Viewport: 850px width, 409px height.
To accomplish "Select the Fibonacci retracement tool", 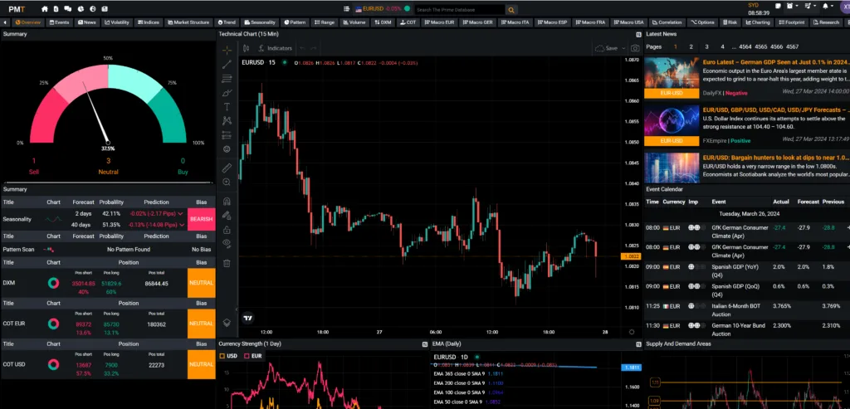I will point(227,79).
